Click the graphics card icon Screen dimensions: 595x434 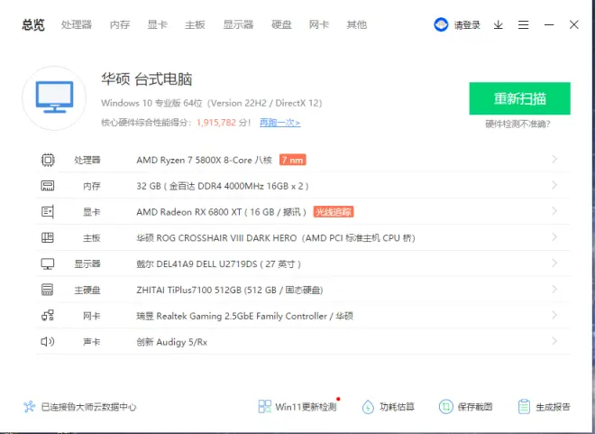tap(48, 212)
